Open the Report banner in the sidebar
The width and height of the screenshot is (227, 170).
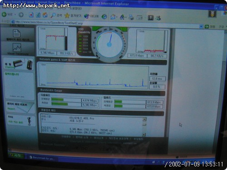(20, 107)
